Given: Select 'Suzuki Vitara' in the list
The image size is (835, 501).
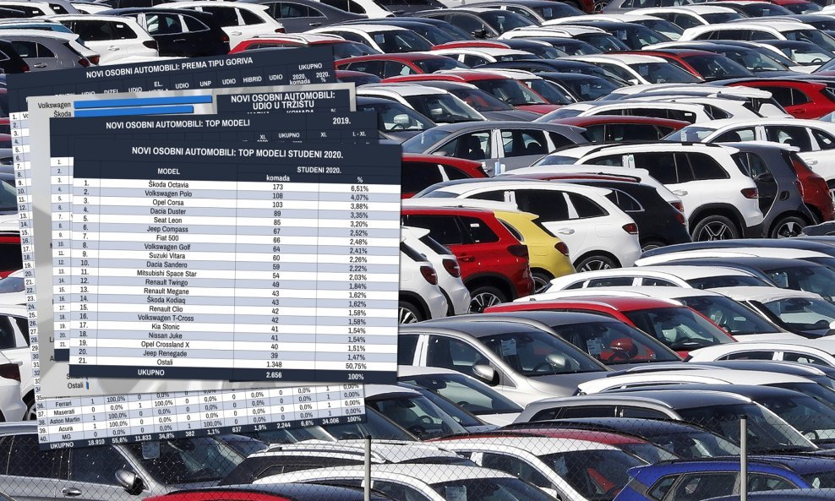Looking at the screenshot, I should coord(167,255).
